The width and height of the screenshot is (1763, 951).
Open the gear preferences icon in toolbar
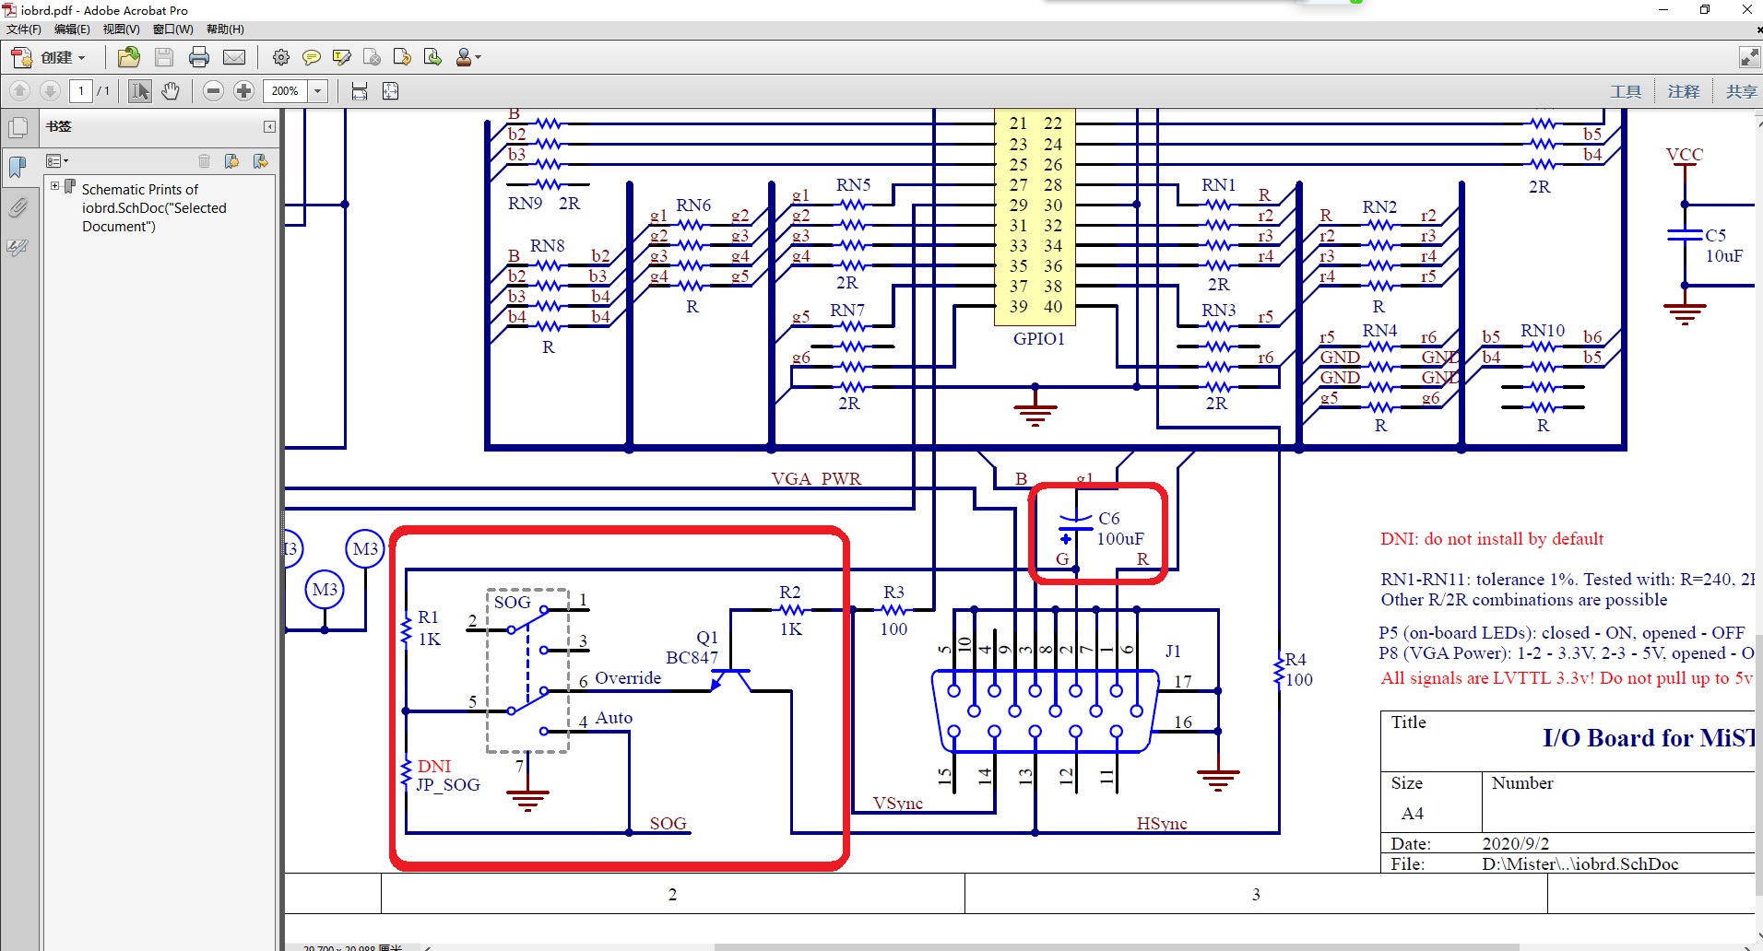(x=281, y=57)
